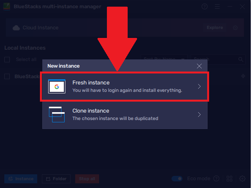Click the Eco mode help icon

tap(216, 178)
